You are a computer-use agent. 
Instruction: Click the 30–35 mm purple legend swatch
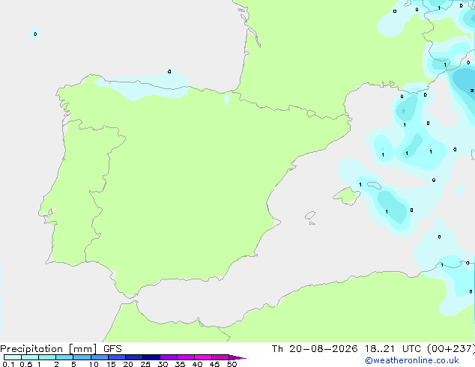169,357
